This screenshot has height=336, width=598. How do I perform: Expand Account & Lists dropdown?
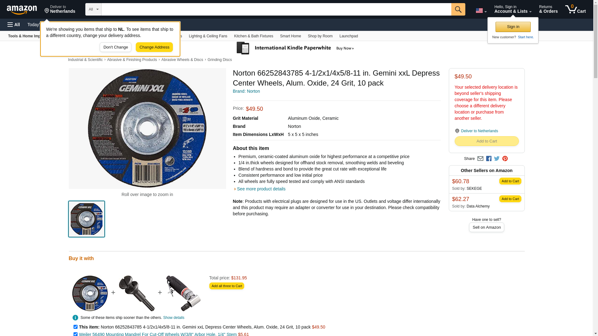tap(513, 9)
